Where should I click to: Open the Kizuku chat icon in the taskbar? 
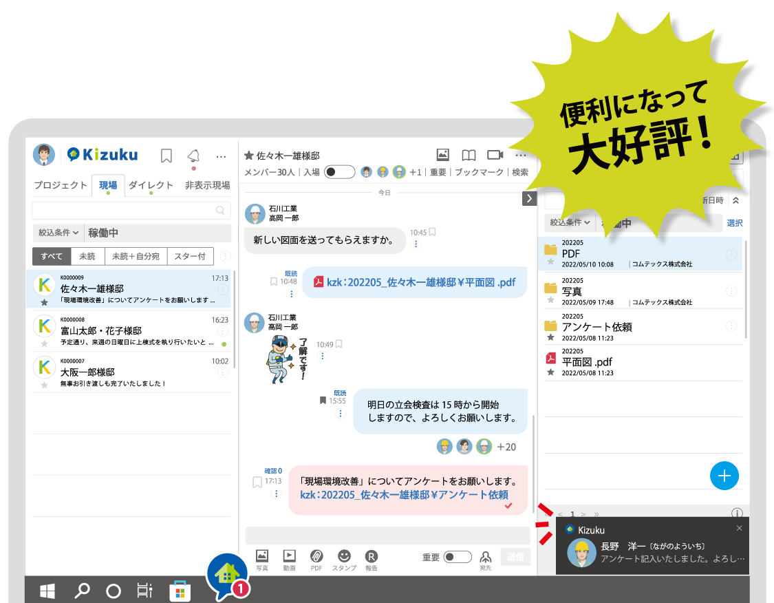click(229, 574)
